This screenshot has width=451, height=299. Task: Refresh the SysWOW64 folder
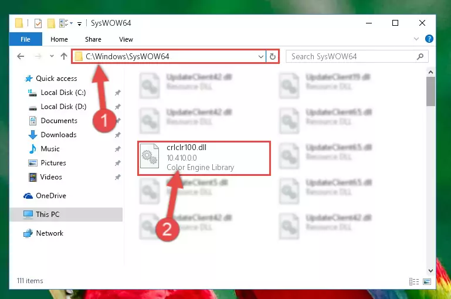point(272,57)
